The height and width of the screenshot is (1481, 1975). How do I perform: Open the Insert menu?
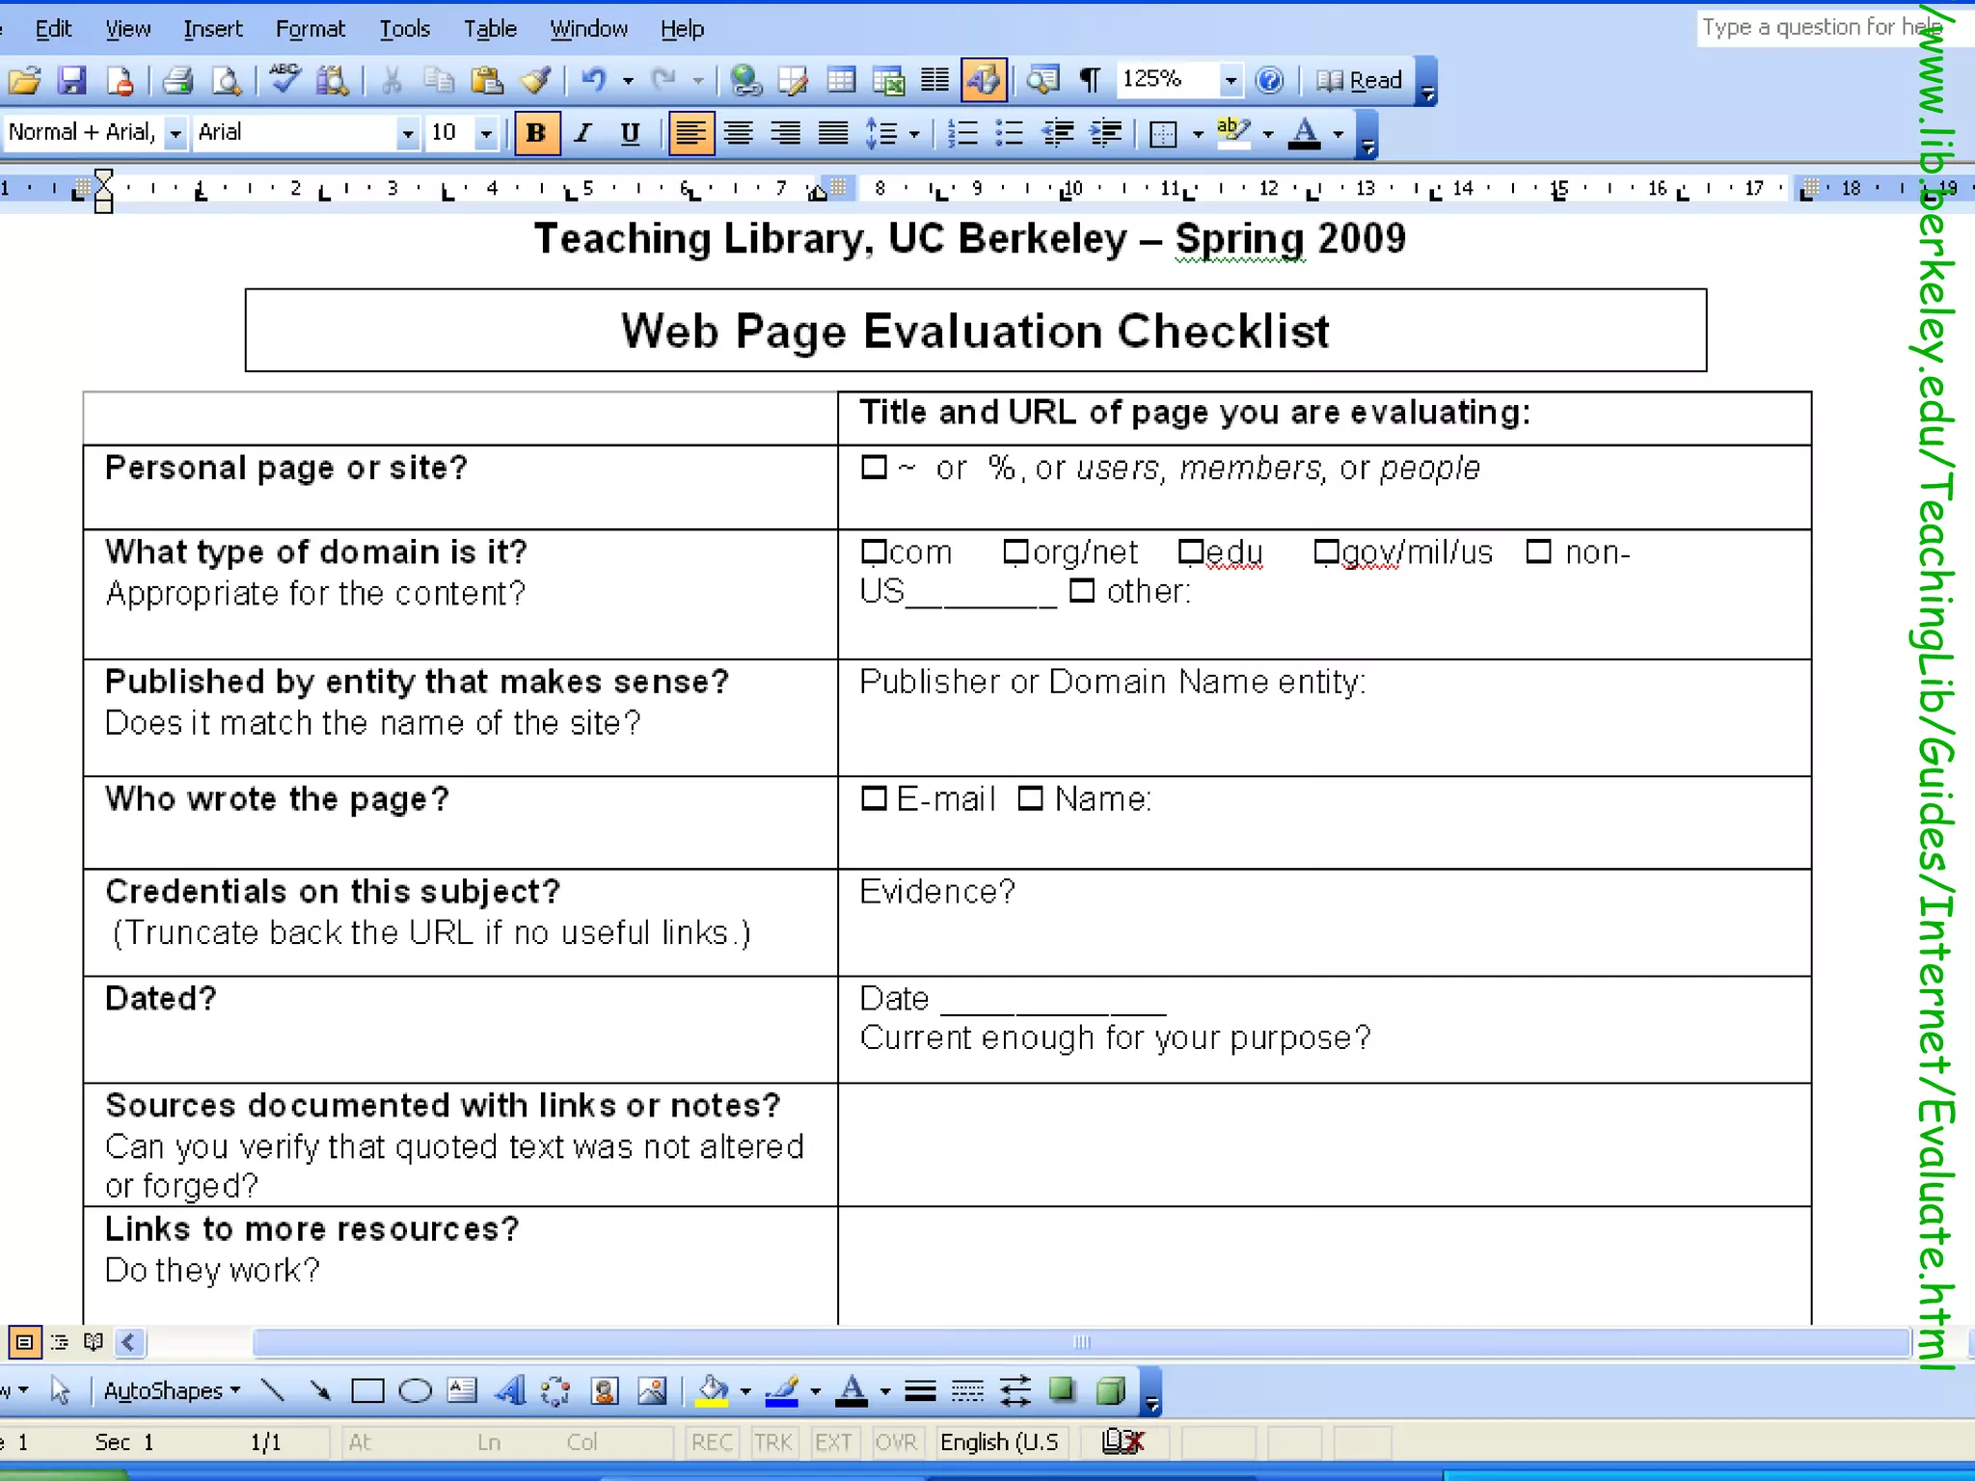[x=213, y=29]
